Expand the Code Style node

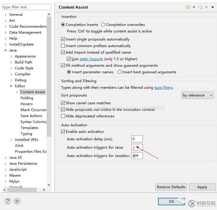[11, 68]
